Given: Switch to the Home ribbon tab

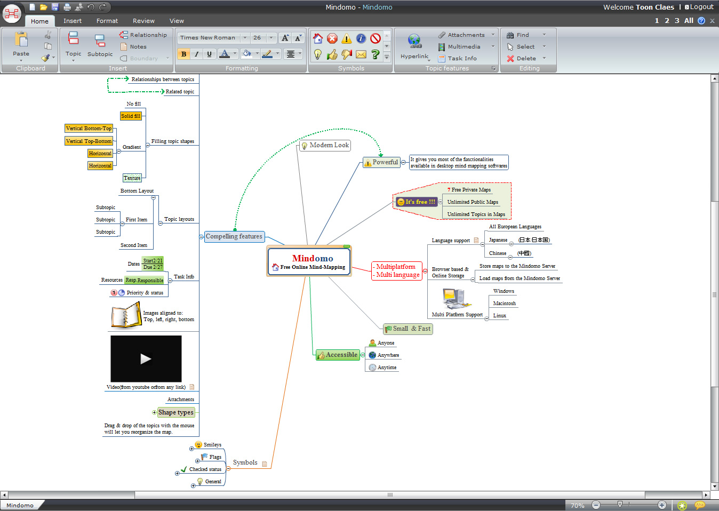Looking at the screenshot, I should [x=39, y=21].
